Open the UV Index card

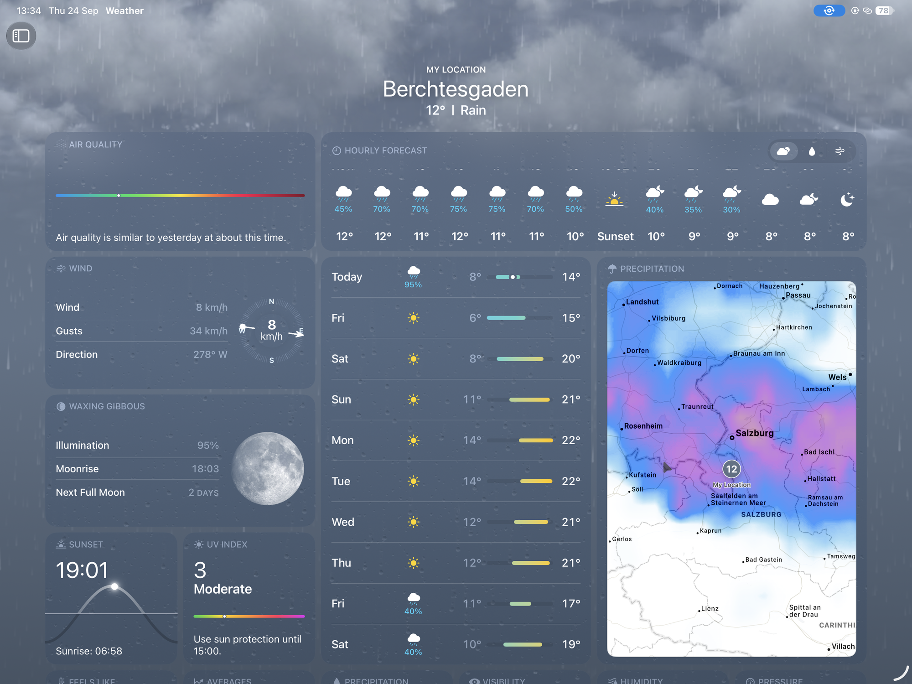coord(249,598)
